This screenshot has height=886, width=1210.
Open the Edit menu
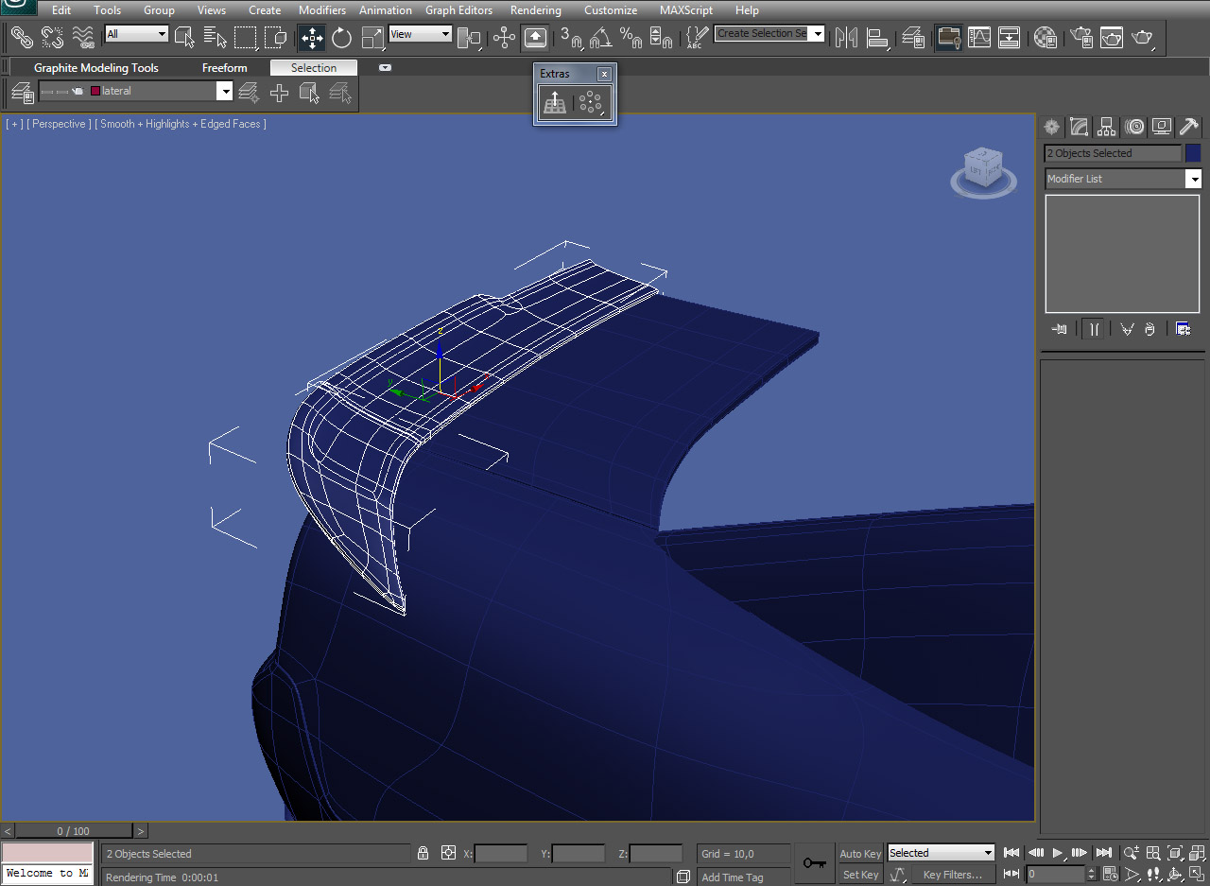[61, 10]
